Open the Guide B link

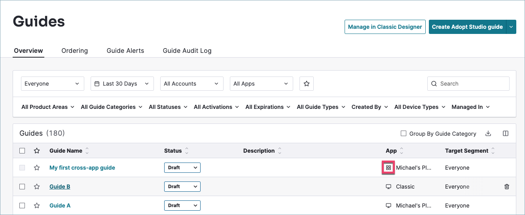pos(60,187)
